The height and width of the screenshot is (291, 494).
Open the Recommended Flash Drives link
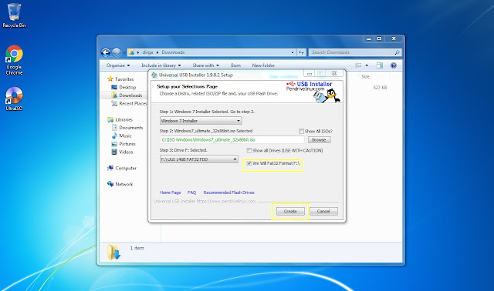pos(229,192)
